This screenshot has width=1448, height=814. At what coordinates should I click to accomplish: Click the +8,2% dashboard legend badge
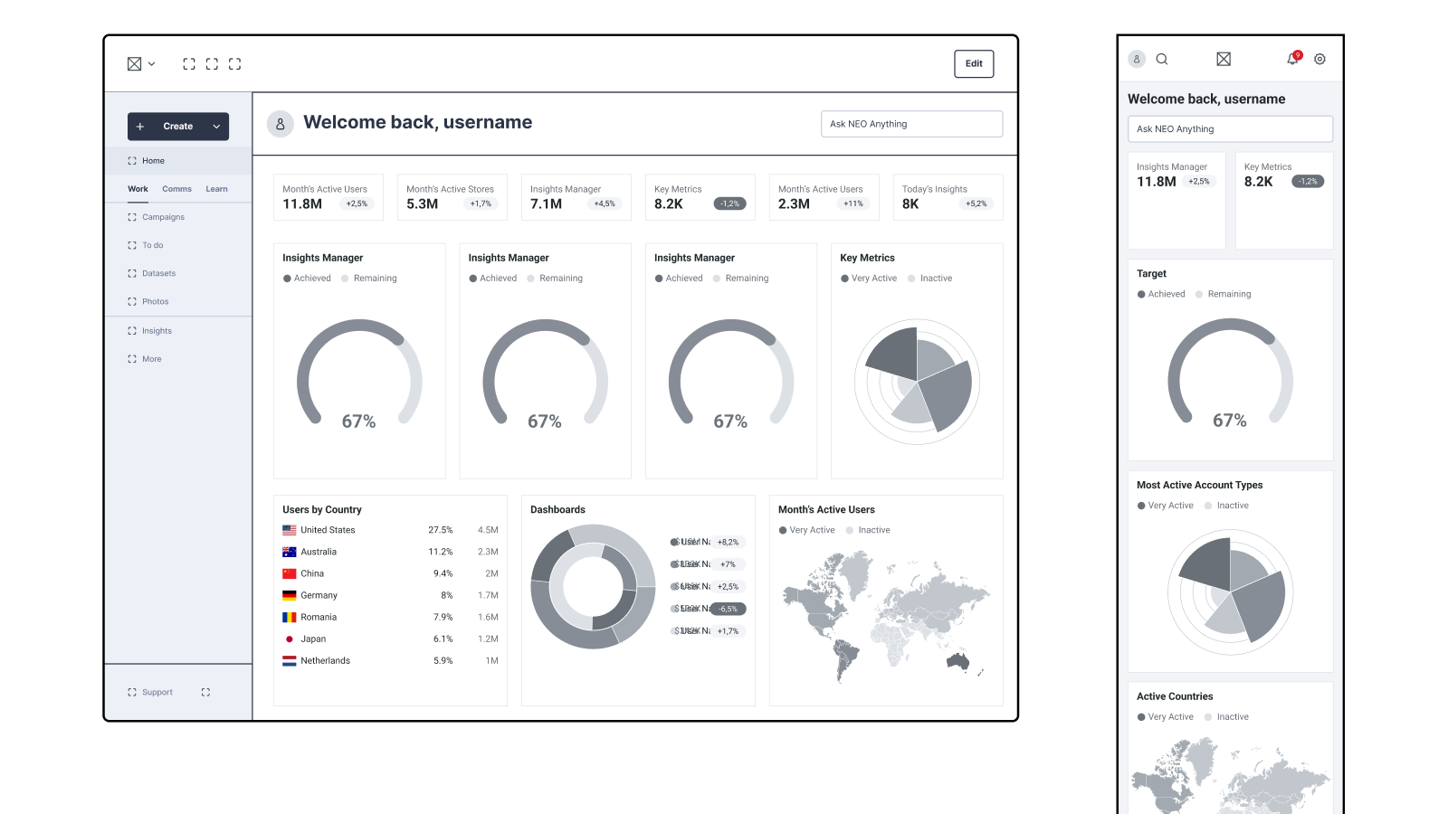pyautogui.click(x=728, y=542)
